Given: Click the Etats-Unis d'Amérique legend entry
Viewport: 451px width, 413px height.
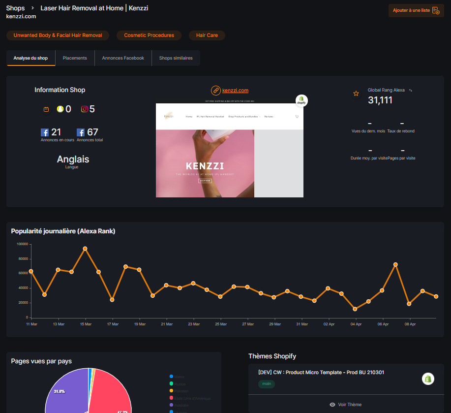Looking at the screenshot, I should point(190,398).
